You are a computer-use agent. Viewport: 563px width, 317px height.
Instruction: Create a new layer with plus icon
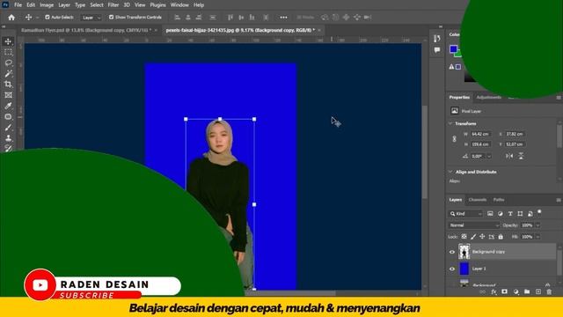pos(537,291)
